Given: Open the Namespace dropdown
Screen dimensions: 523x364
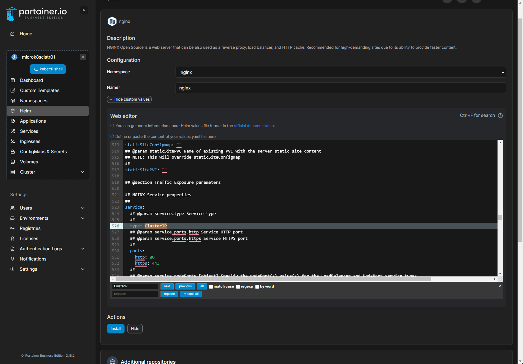Looking at the screenshot, I should pyautogui.click(x=340, y=72).
